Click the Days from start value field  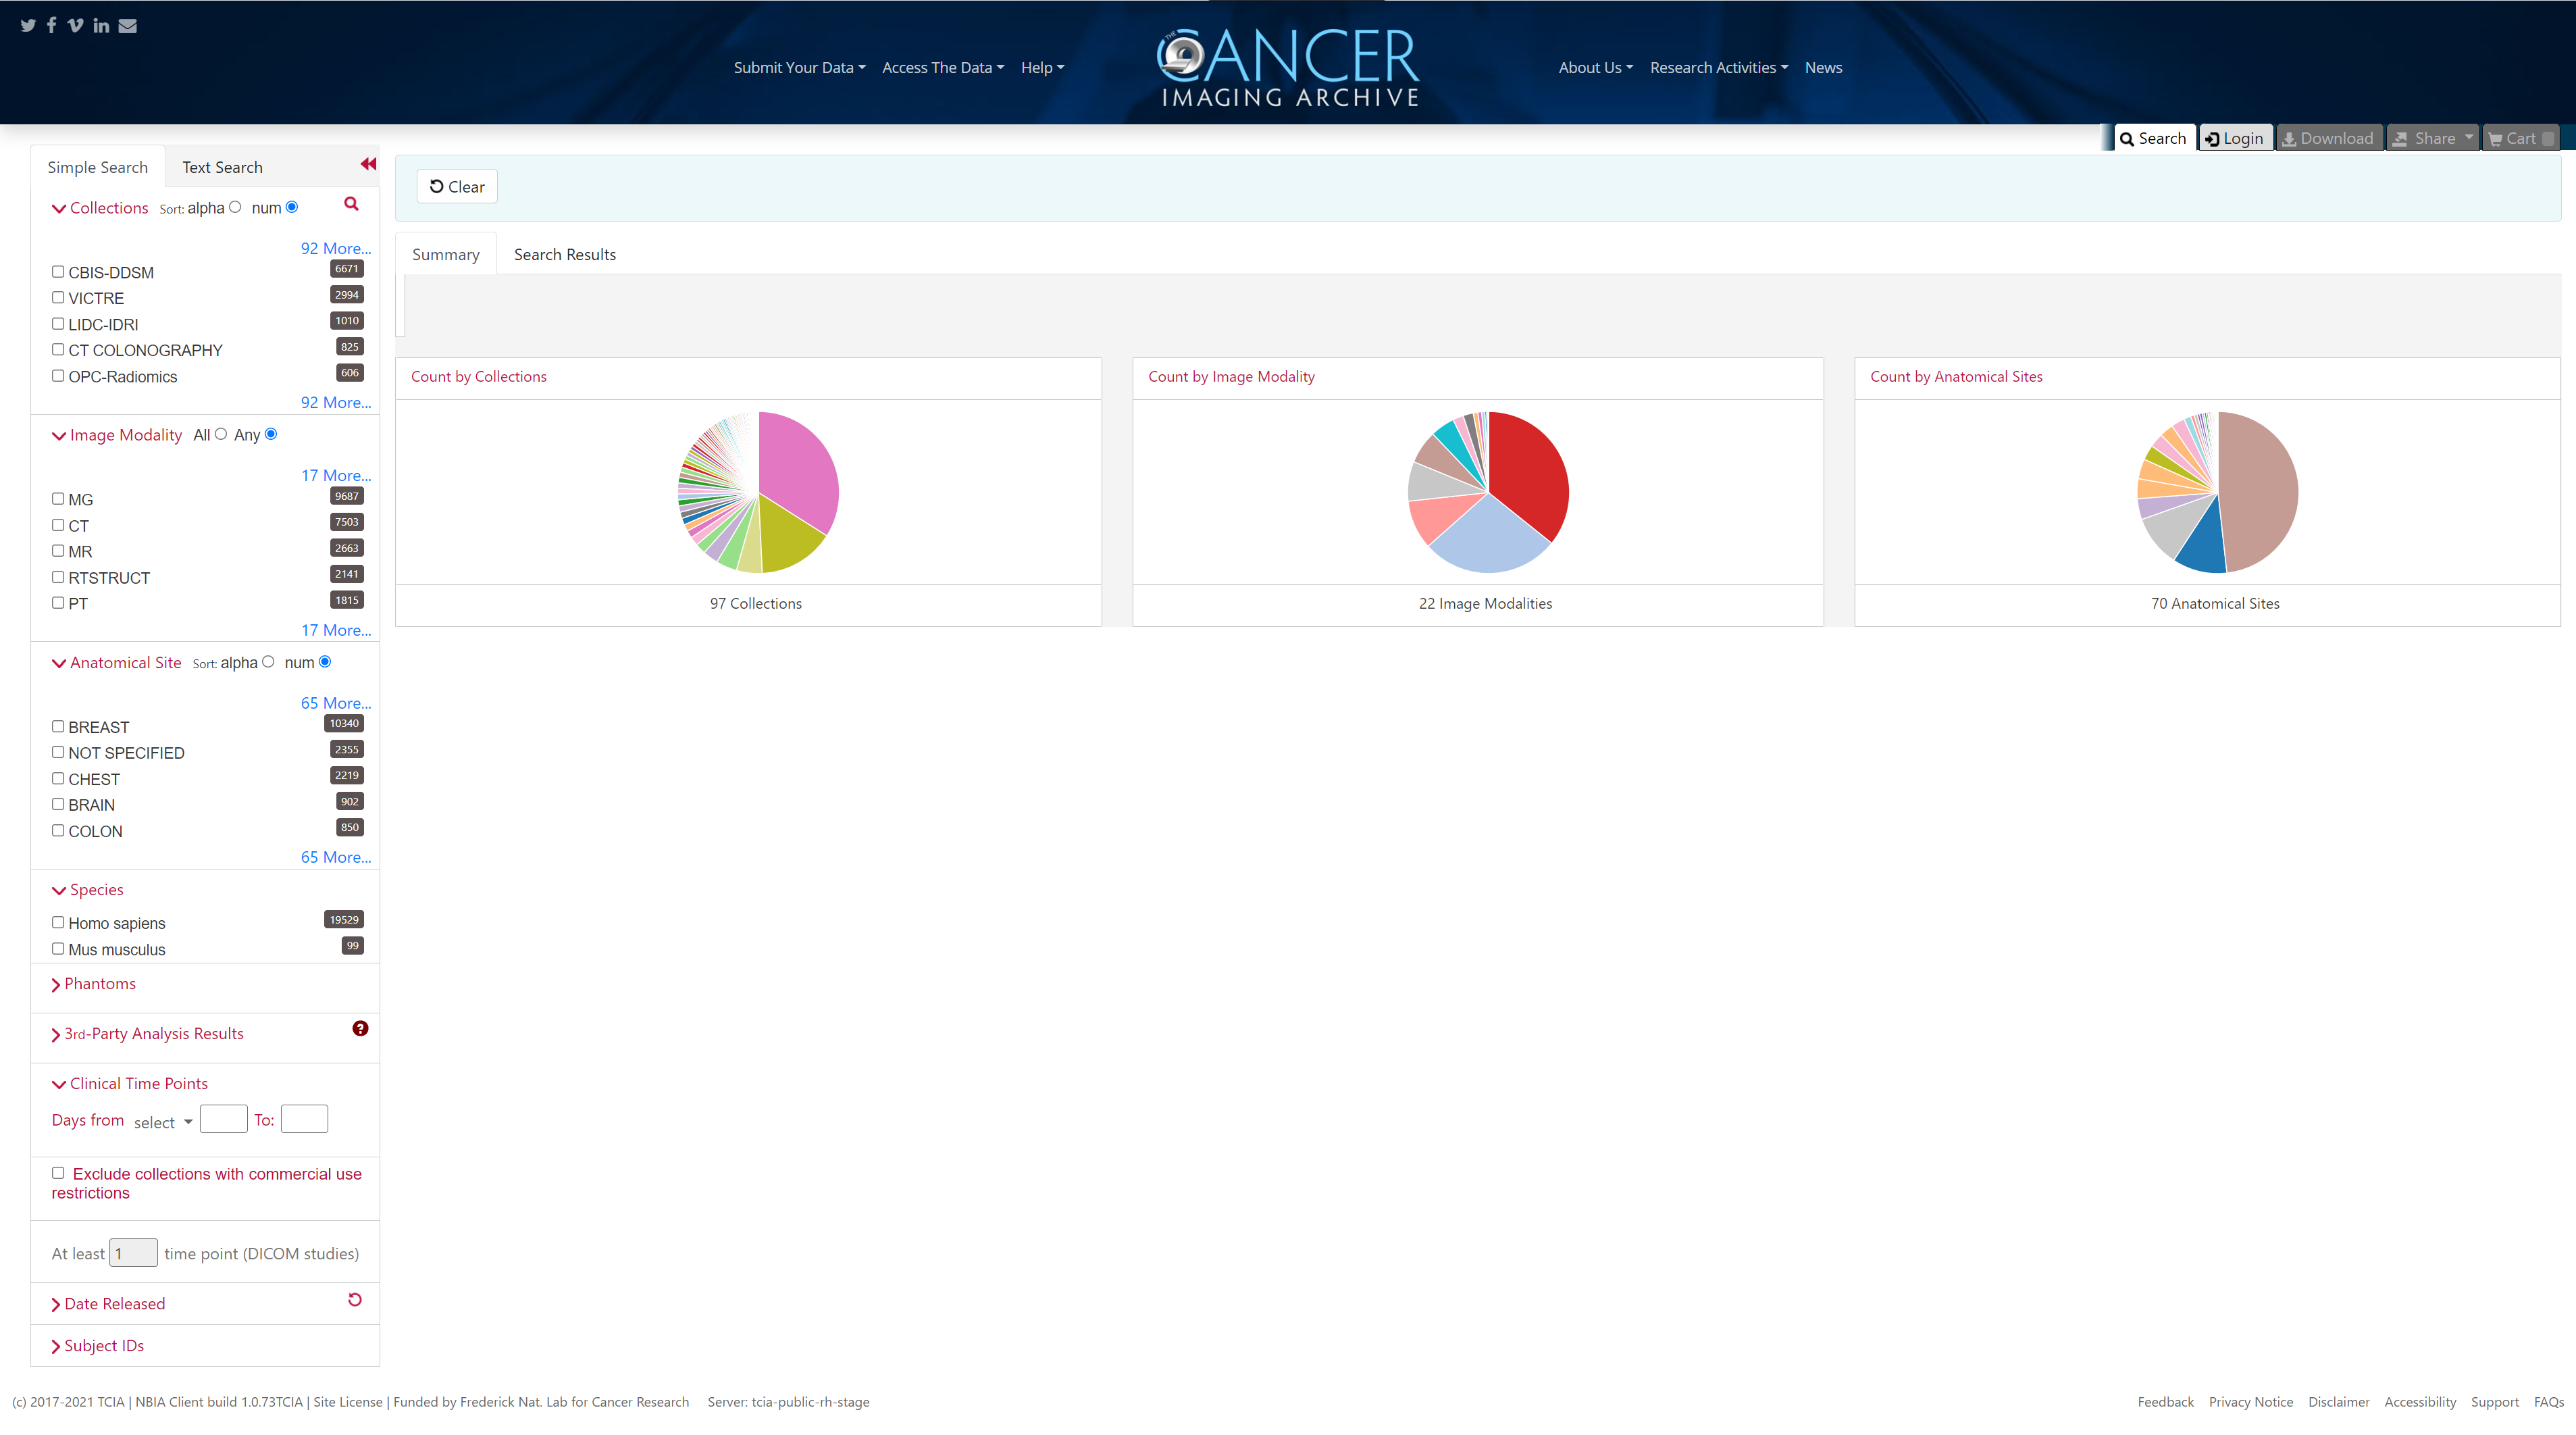coord(223,1119)
